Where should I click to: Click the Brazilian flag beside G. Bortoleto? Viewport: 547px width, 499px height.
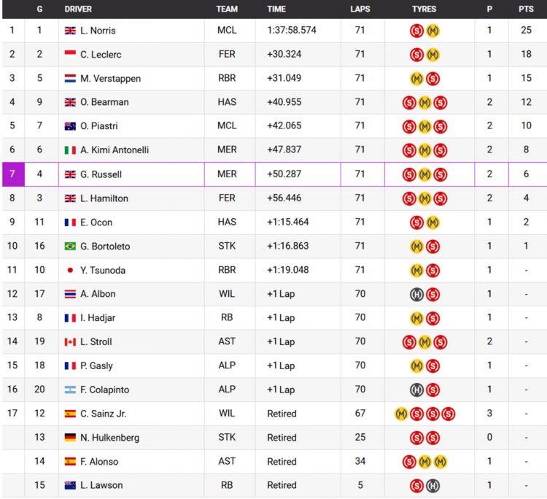[70, 246]
